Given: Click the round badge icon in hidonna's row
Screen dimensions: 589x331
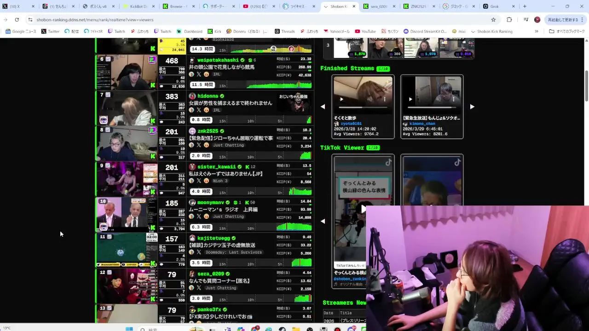Looking at the screenshot, I should (x=191, y=110).
